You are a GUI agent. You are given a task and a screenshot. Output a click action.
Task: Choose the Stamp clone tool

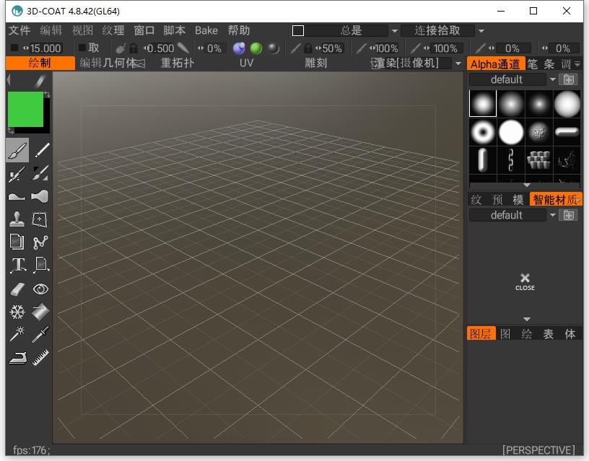click(x=17, y=219)
